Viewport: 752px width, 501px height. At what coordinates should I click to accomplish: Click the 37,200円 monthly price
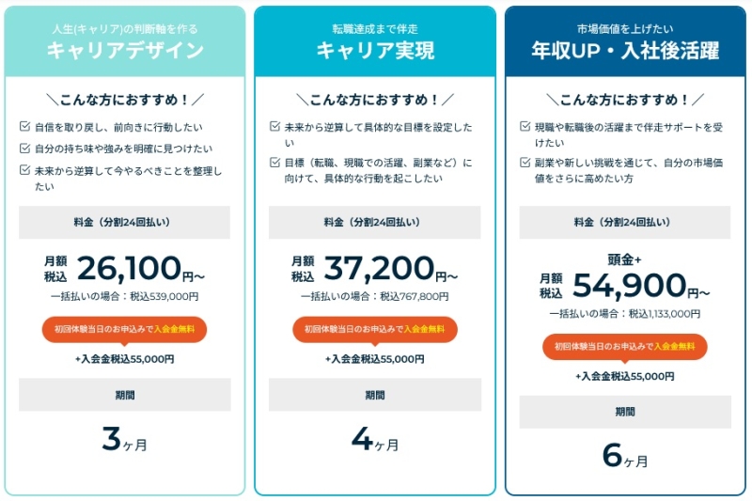[379, 269]
